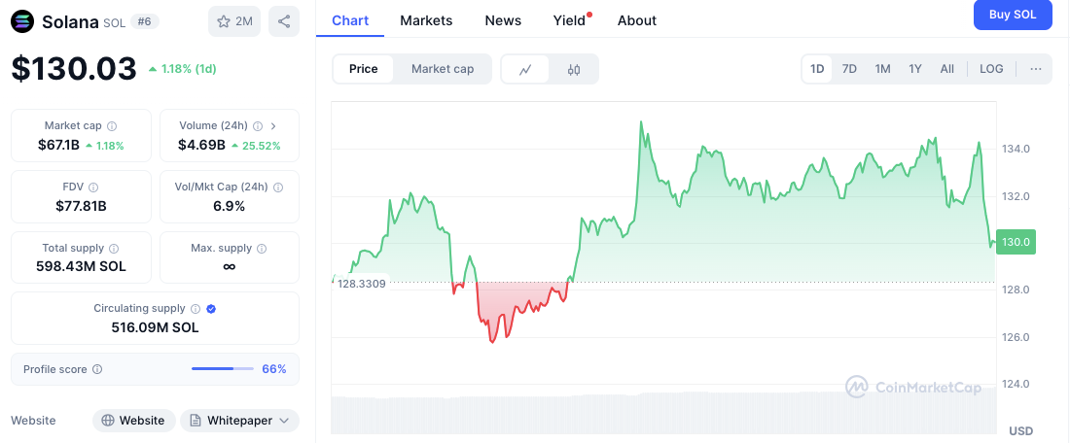The height and width of the screenshot is (443, 1070).
Task: Click the share icon next to Solana
Action: (x=284, y=21)
